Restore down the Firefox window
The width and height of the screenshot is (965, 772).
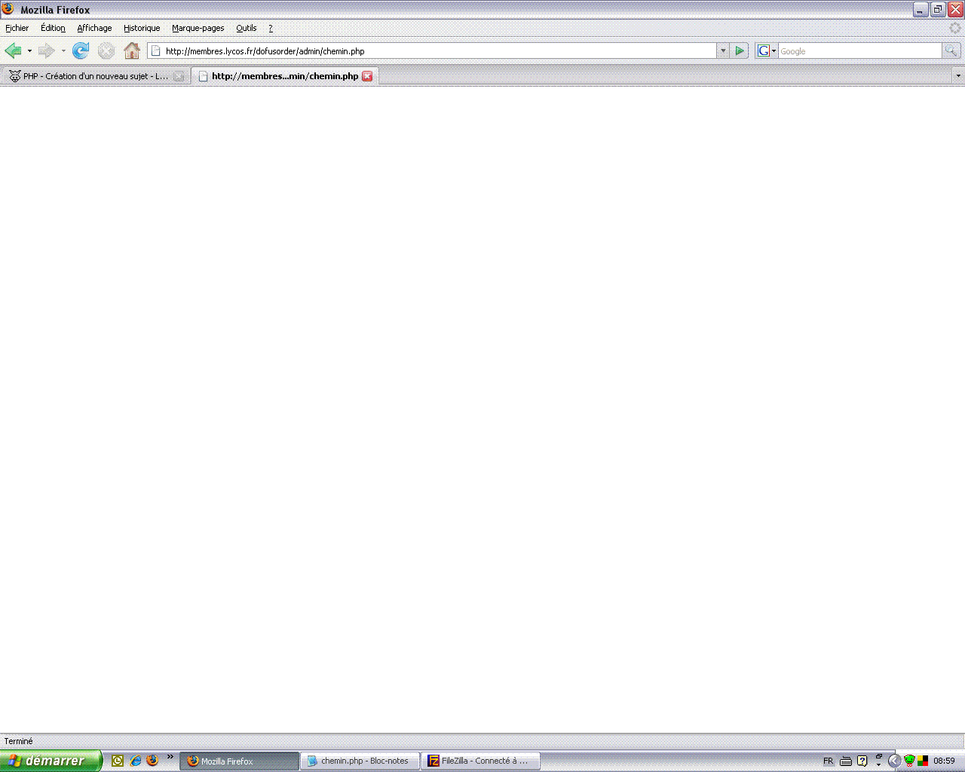click(x=938, y=9)
